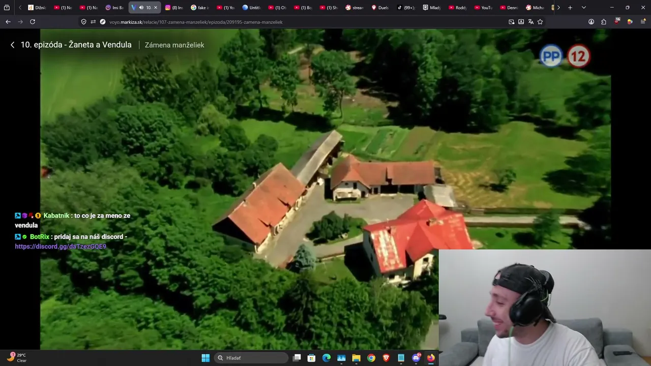Screen dimensions: 651x366
Task: Open Brave browser from the taskbar
Action: pos(386,358)
